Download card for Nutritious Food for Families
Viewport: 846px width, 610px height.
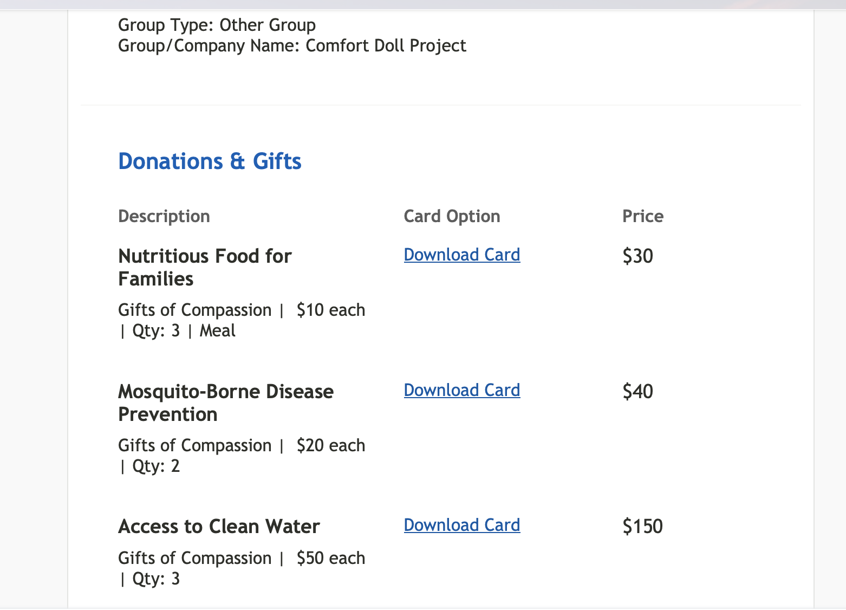(461, 255)
